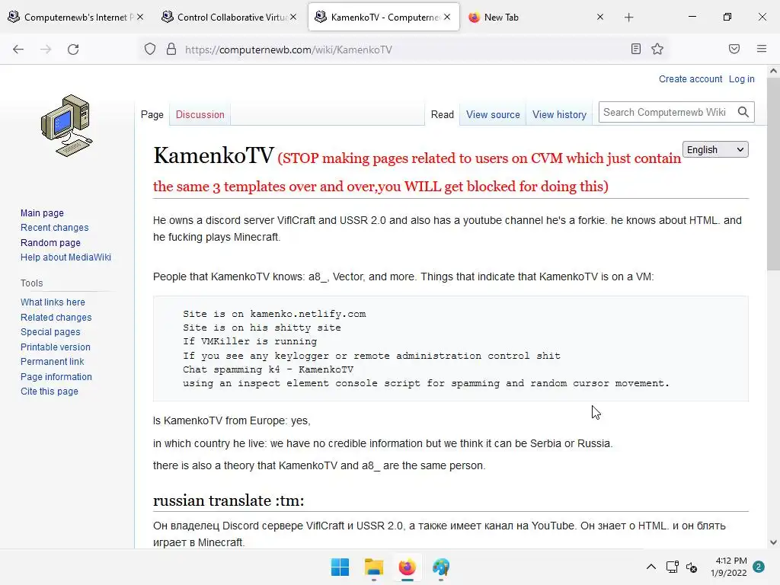
Task: Click the Firefox taskbar icon
Action: click(407, 567)
